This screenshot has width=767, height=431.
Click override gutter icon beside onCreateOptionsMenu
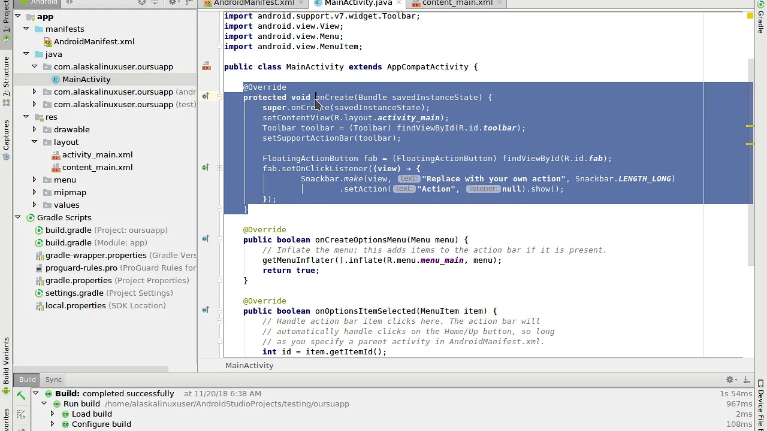206,239
